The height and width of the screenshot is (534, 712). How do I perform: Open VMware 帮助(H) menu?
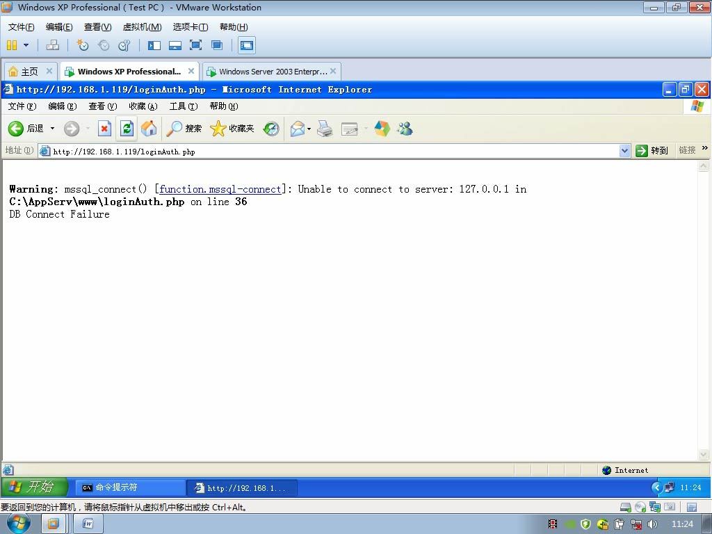[x=234, y=27]
